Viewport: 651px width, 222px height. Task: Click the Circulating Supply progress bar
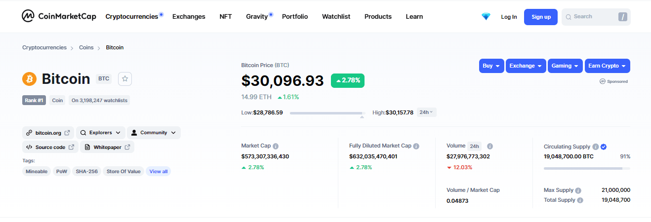587,169
